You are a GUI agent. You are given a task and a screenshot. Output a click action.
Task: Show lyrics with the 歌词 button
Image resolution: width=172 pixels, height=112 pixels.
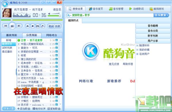(51, 26)
